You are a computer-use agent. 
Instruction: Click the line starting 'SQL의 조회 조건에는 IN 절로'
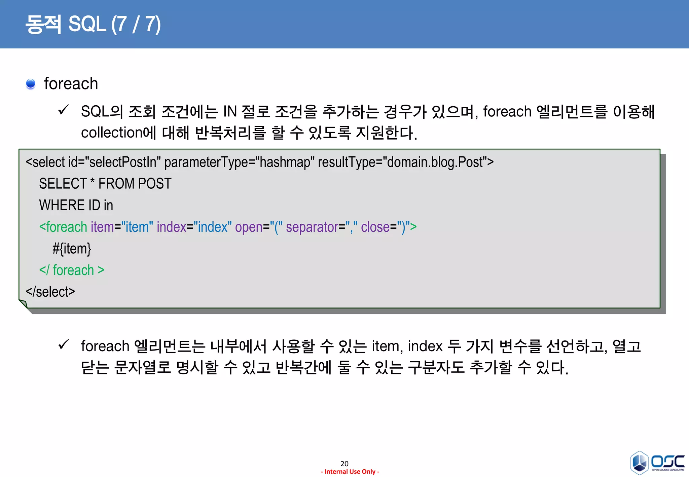point(368,112)
